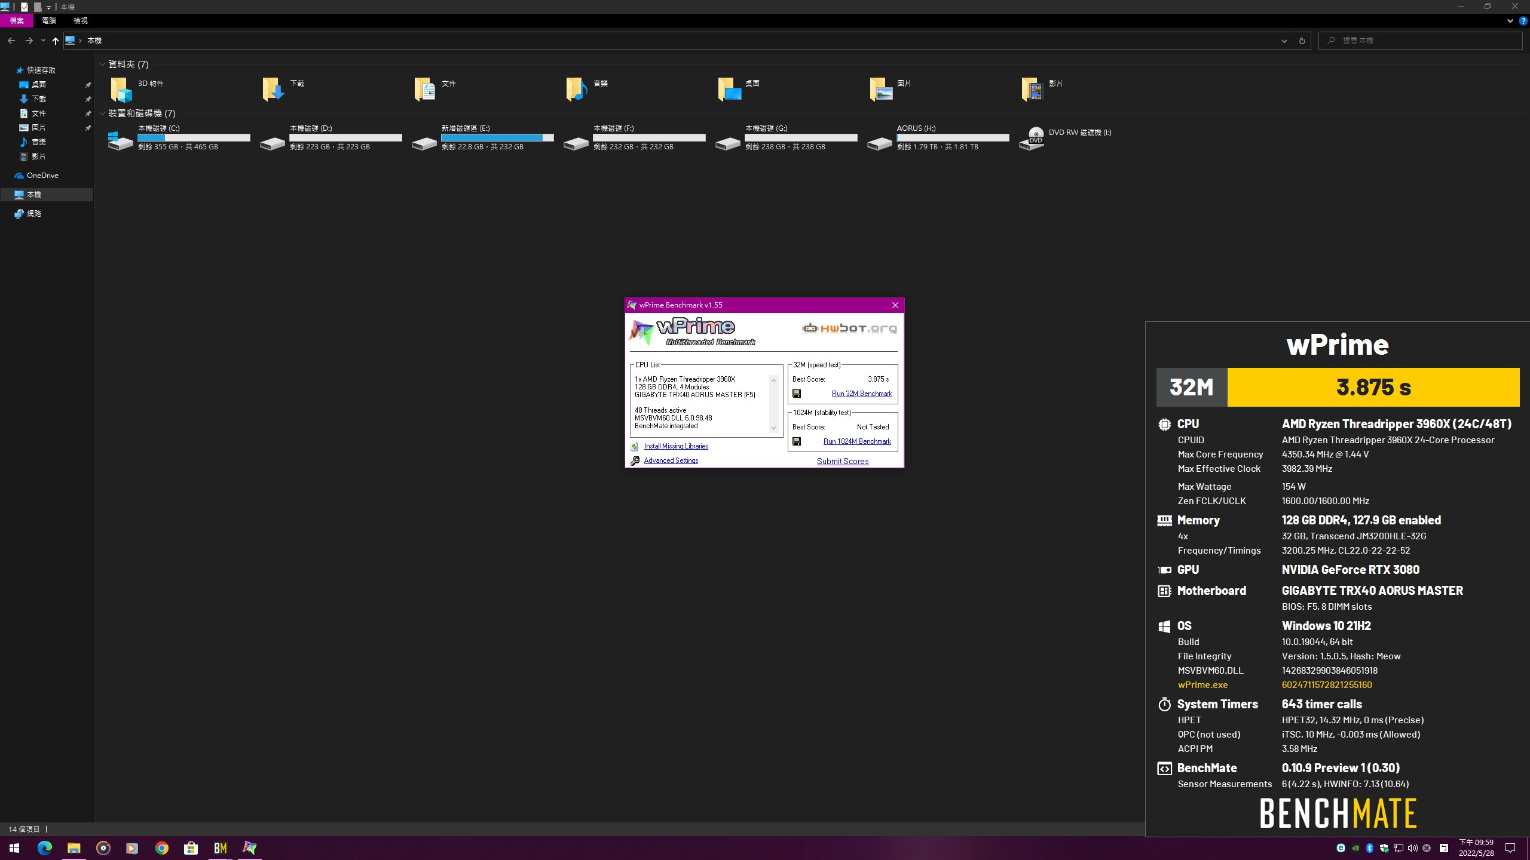The image size is (1530, 860).
Task: Open the 檢視 ribbon tab
Action: [81, 21]
